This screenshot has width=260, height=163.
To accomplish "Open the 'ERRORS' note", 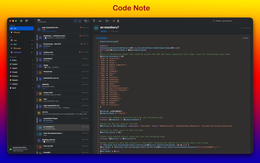I will click(63, 86).
